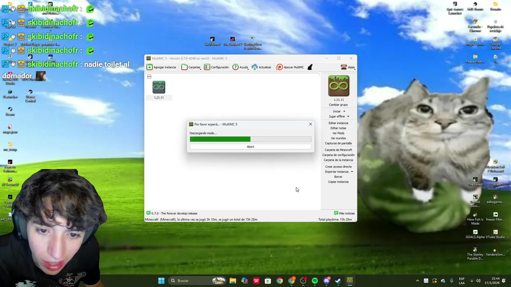Viewport: 511px width, 287px height.
Task: Open Papelera de reciclaje on the desktop
Action: [x=495, y=26]
